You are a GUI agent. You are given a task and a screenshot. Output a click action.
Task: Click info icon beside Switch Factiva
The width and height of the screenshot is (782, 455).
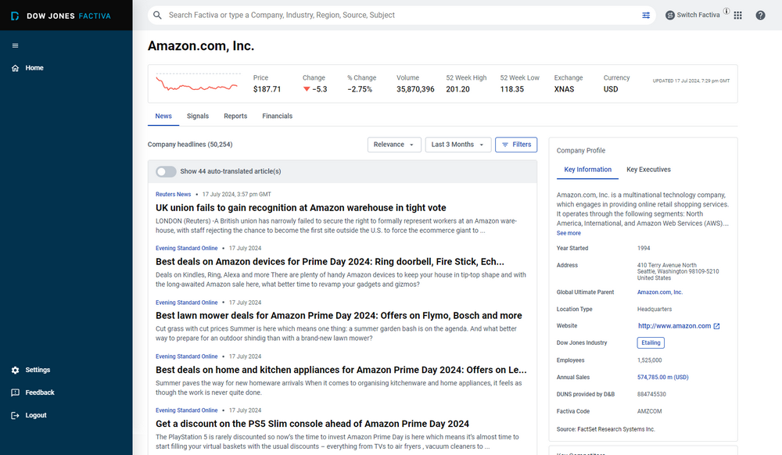pyautogui.click(x=726, y=11)
